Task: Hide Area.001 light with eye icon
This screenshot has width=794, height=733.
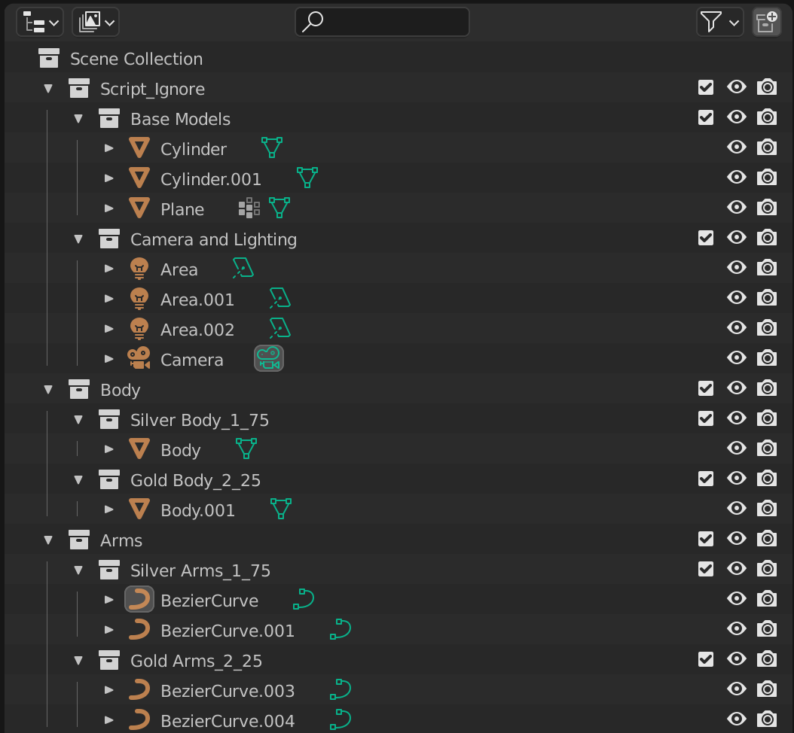Action: point(737,297)
